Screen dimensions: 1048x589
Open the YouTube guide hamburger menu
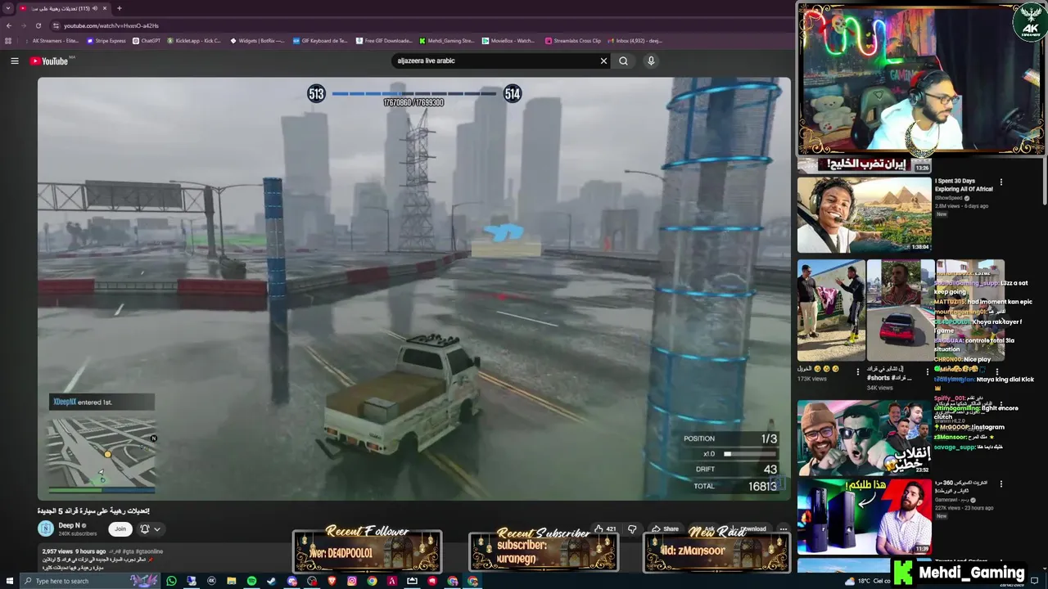point(14,61)
